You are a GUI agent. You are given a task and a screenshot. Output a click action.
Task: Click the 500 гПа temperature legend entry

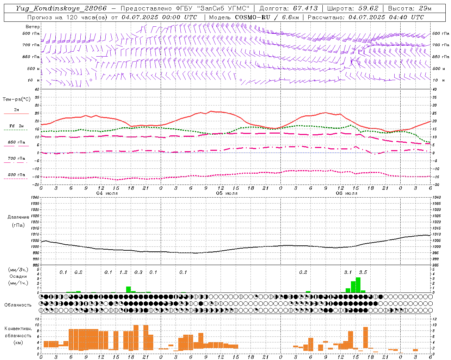[16, 175]
